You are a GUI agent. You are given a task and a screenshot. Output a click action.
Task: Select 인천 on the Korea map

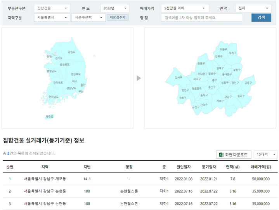(x=49, y=57)
